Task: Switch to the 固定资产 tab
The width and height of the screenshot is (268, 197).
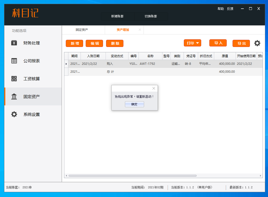Action: 82,30
